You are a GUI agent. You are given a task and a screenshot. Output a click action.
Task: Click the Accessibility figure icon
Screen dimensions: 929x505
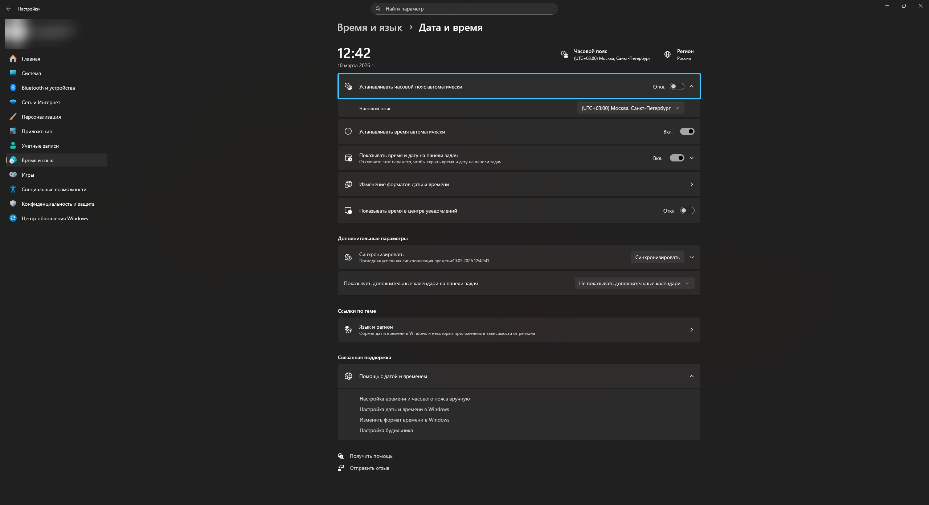[x=13, y=189]
